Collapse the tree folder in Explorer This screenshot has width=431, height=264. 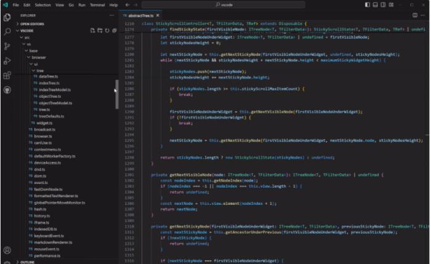point(39,70)
